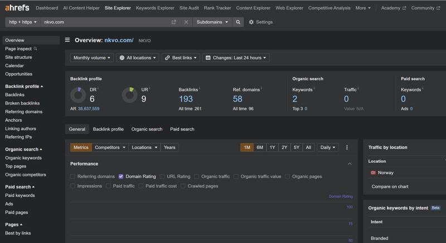Click the nkvo.com URL input field

coord(105,22)
